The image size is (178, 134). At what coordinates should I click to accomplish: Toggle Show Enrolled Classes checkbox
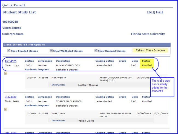click(x=9, y=50)
